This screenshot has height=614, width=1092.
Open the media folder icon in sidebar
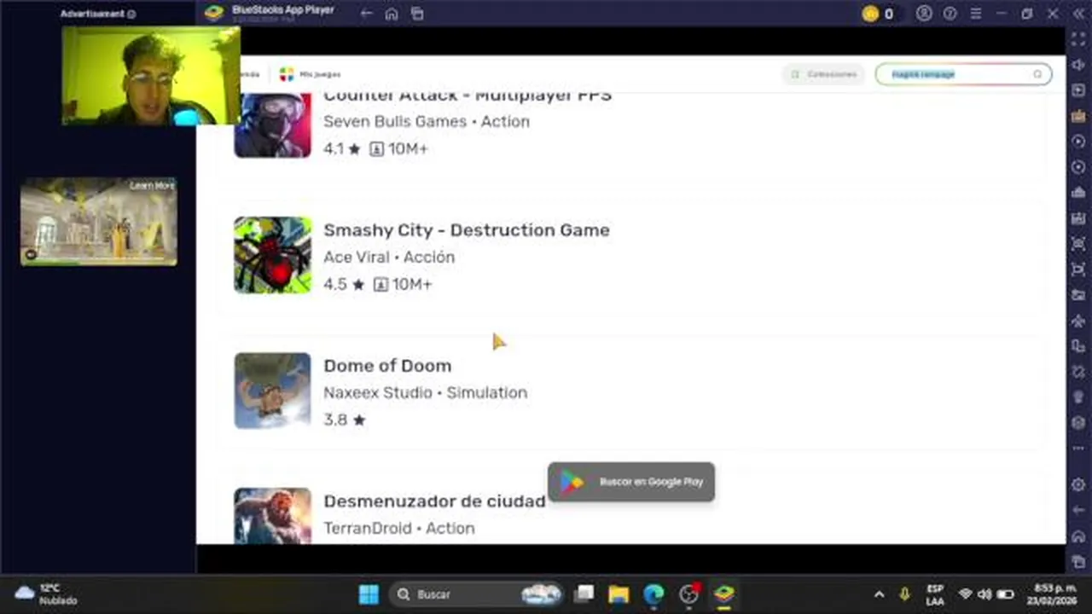pyautogui.click(x=1078, y=295)
